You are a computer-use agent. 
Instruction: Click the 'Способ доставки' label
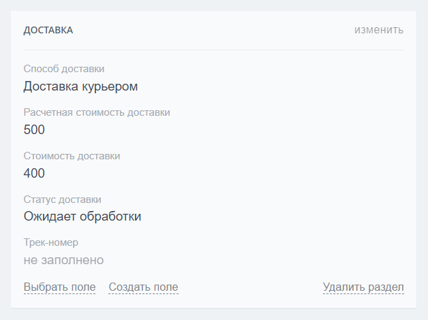tap(64, 69)
